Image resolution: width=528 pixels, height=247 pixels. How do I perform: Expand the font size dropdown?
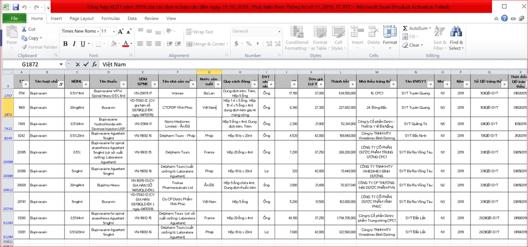point(114,31)
